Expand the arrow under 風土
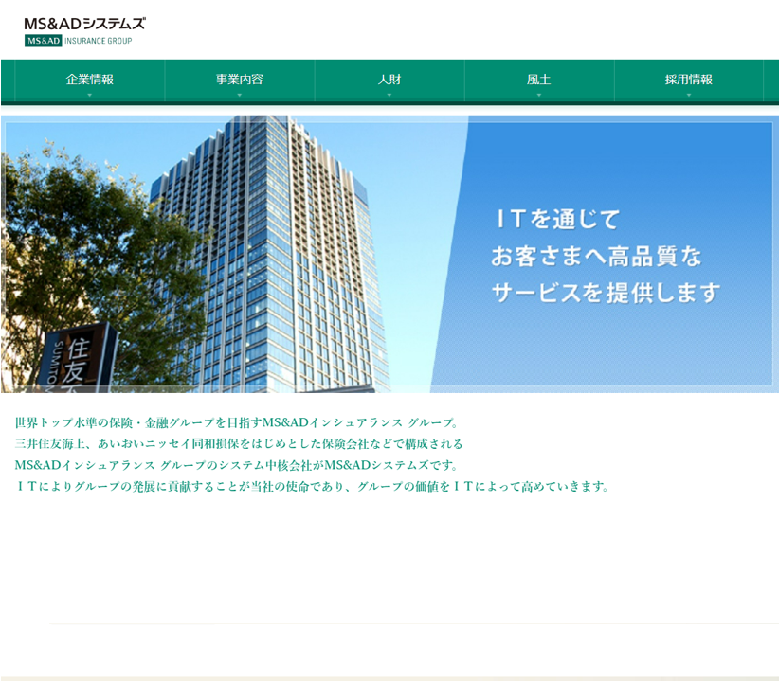The width and height of the screenshot is (779, 681). coord(539,95)
